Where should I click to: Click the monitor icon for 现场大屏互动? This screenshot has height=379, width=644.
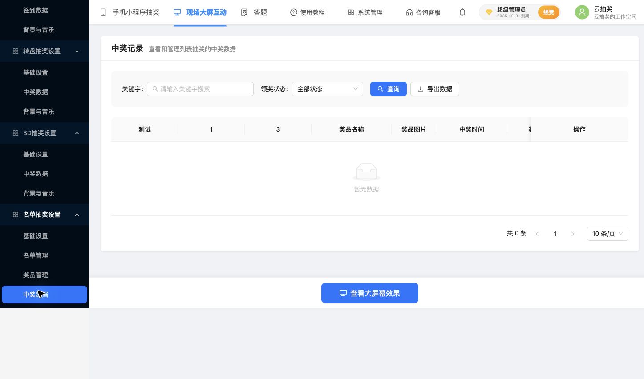point(177,12)
